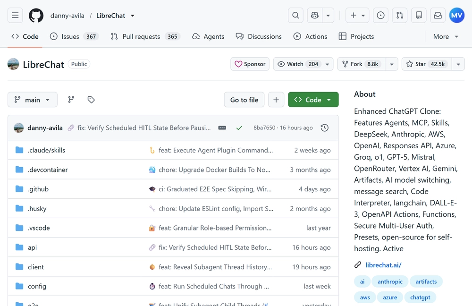
Task: Click the Go to file button
Action: [x=244, y=100]
